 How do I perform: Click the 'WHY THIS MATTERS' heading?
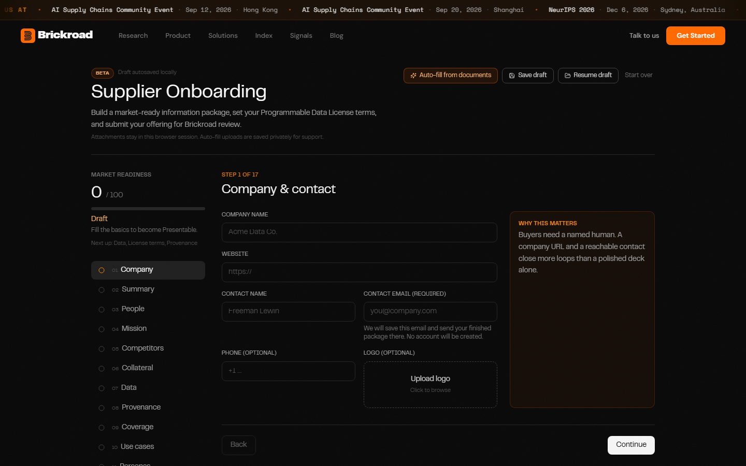coord(548,224)
